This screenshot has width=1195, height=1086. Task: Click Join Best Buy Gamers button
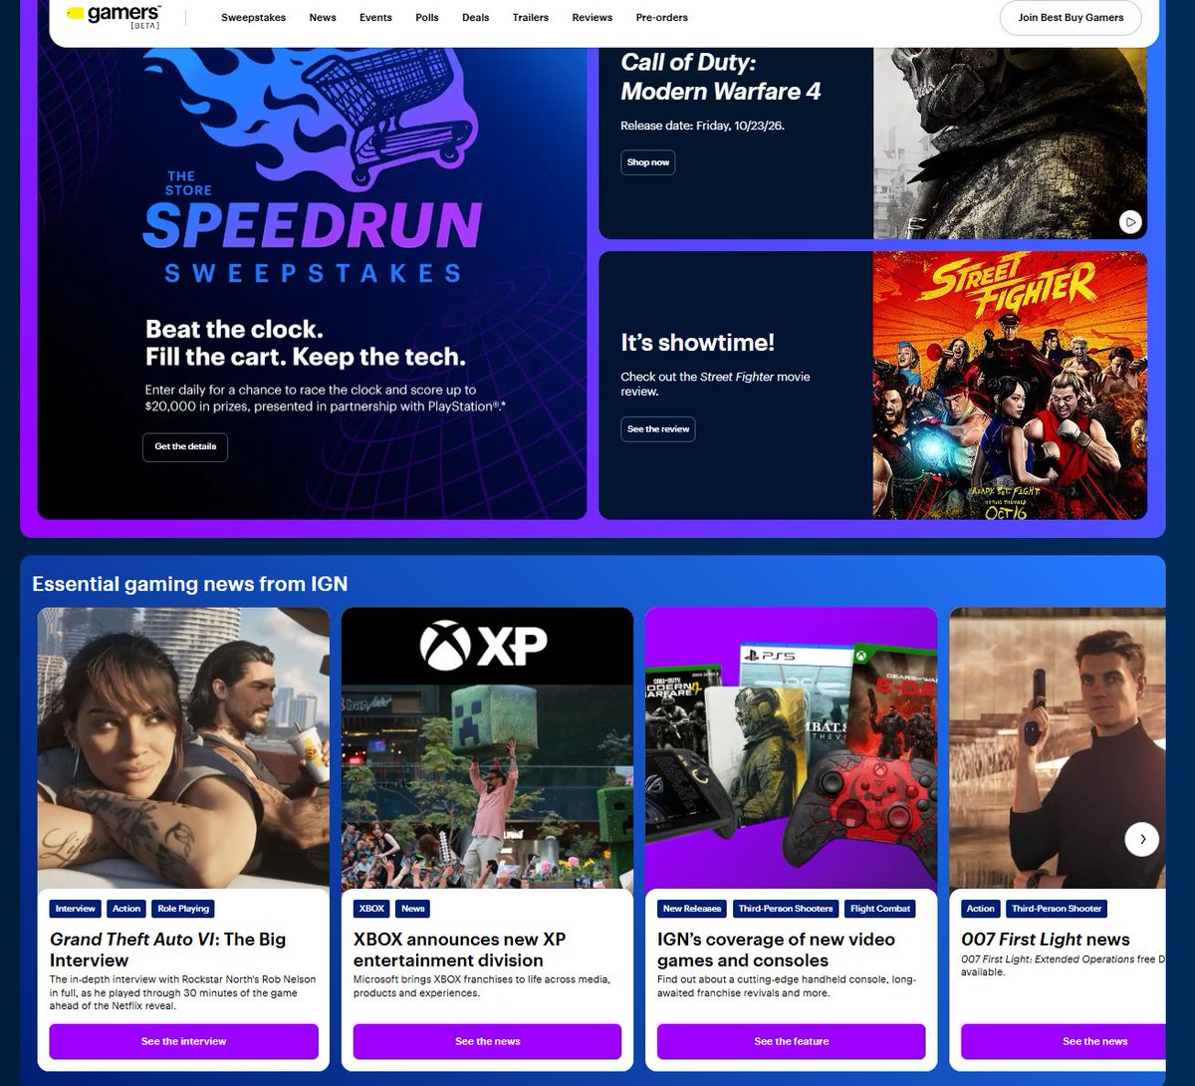pyautogui.click(x=1071, y=17)
